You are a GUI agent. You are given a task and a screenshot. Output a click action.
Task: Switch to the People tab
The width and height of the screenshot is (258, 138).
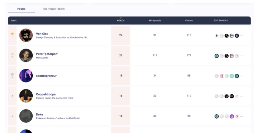tap(21, 9)
